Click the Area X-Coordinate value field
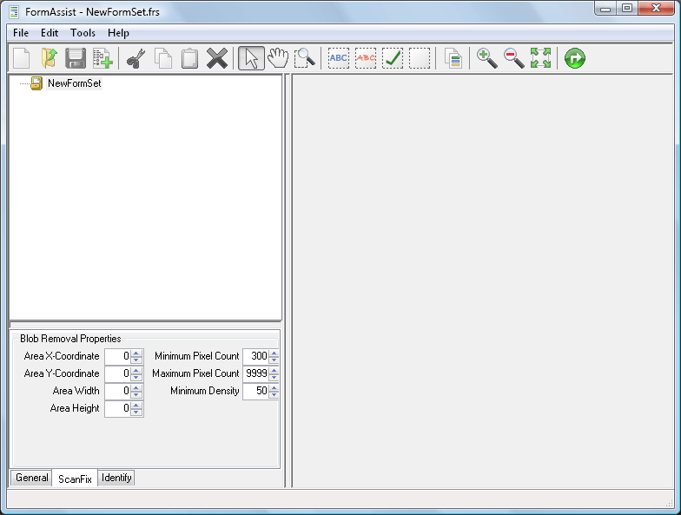Screen dimensions: 681x515 pyautogui.click(x=118, y=356)
